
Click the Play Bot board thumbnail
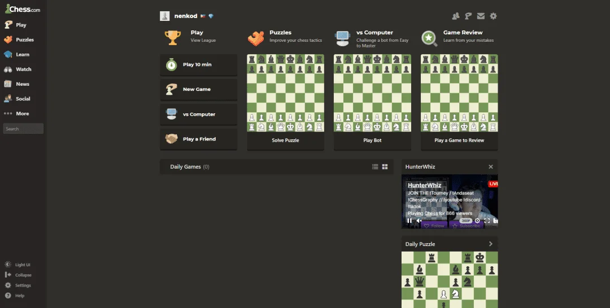pos(372,93)
